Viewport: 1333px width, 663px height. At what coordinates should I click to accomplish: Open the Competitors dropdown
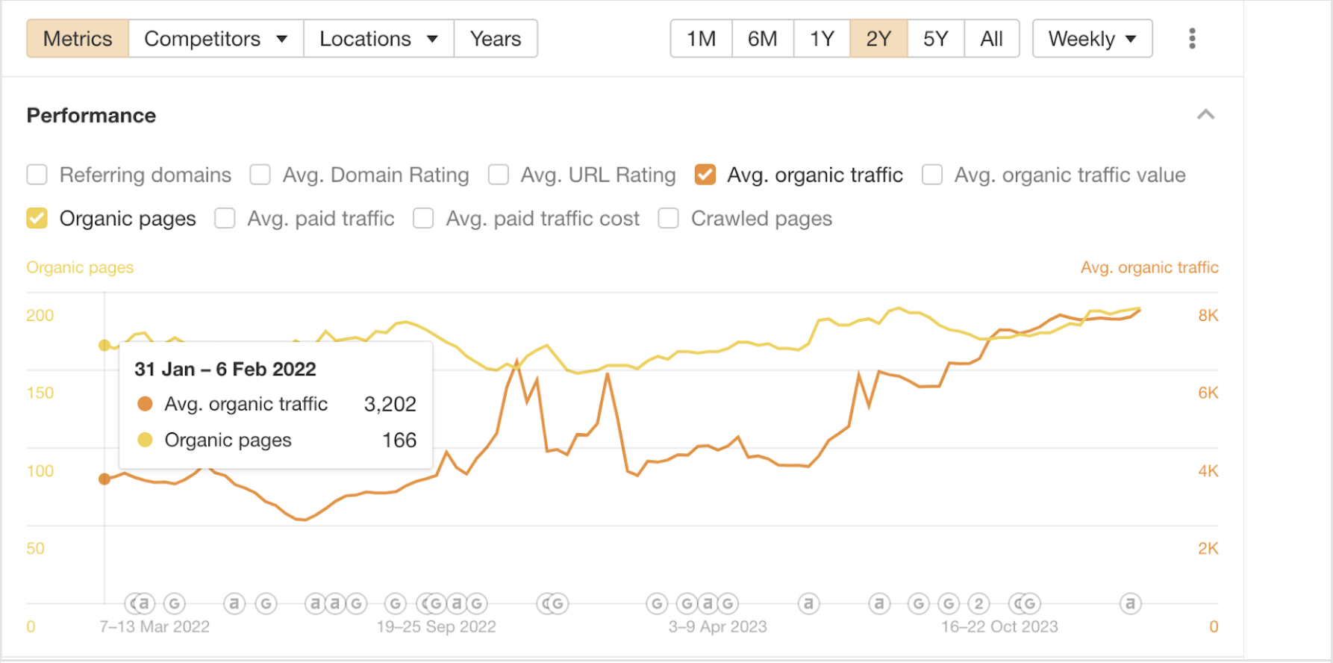click(216, 39)
